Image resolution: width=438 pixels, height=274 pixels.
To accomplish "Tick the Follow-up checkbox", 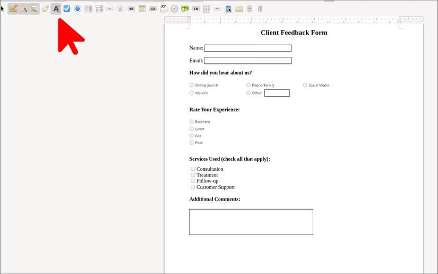I will (193, 181).
